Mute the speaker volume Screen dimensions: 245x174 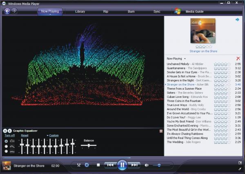tap(147, 165)
